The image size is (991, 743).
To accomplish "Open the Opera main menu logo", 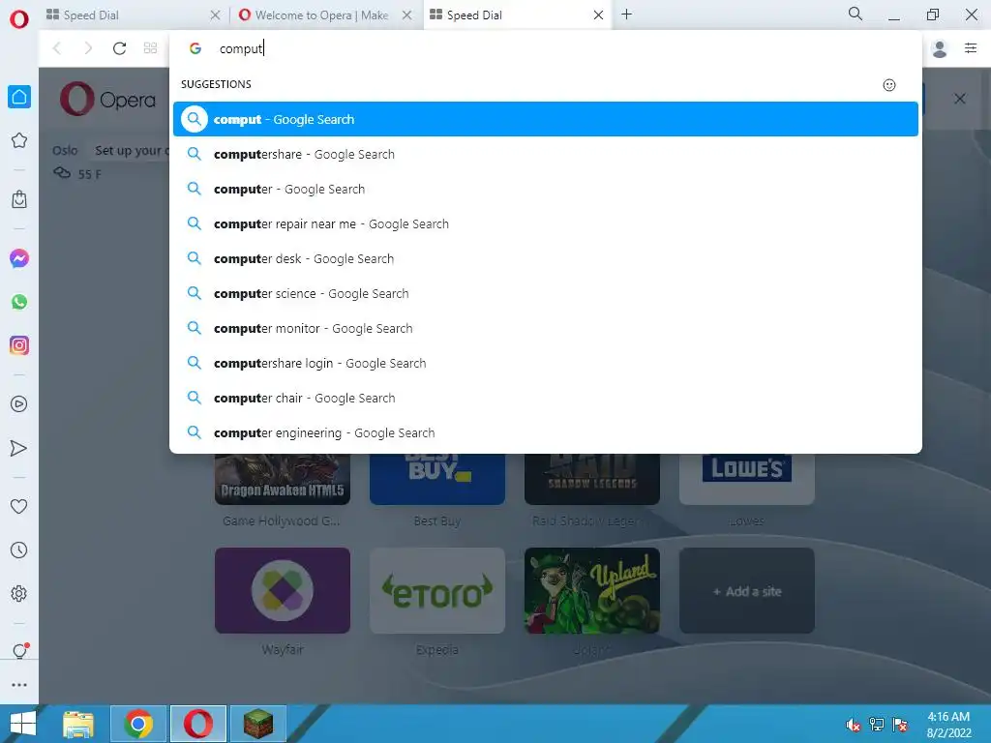I will 19,19.
